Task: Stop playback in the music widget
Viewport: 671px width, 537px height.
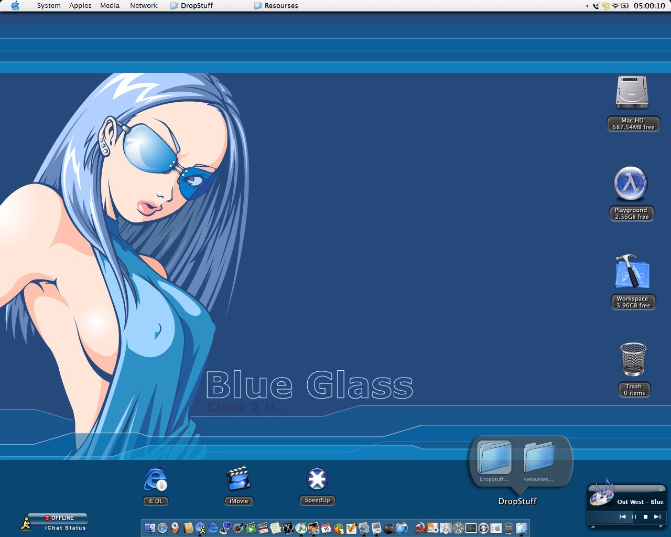Action: (645, 517)
